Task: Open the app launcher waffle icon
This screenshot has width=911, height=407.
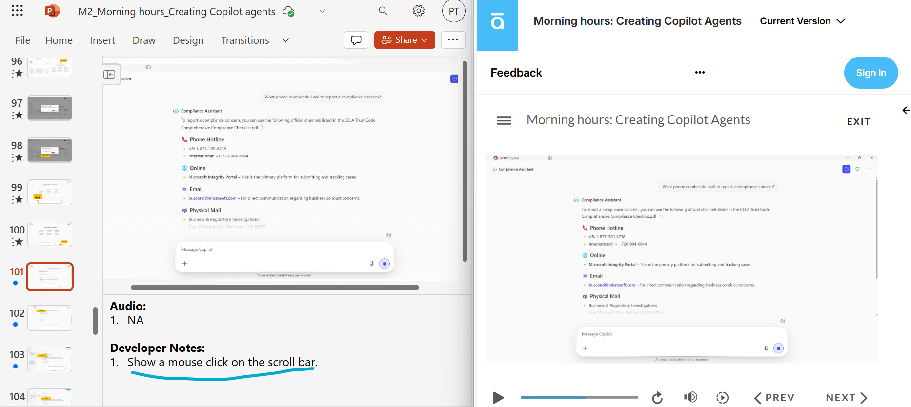Action: (17, 11)
